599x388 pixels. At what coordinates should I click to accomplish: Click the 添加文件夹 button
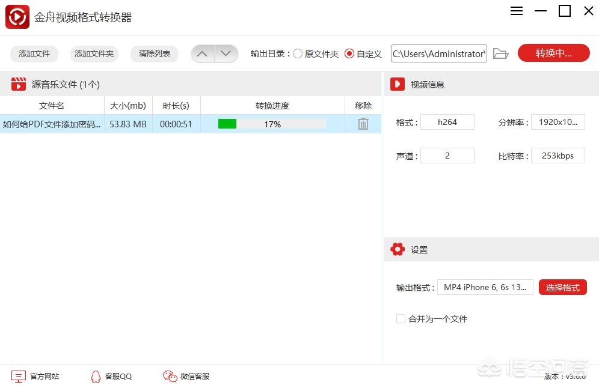click(x=94, y=54)
